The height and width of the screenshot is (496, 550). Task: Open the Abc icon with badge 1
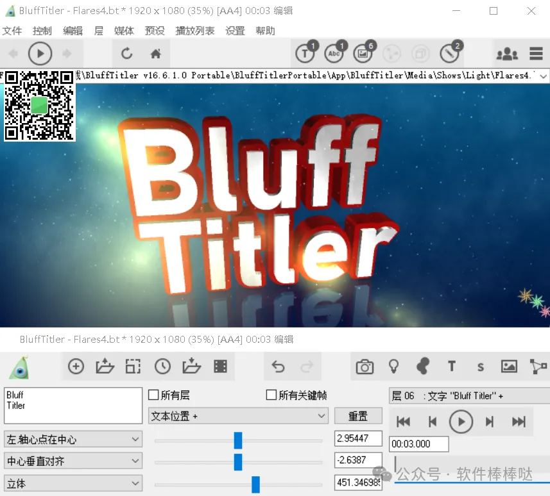(334, 54)
